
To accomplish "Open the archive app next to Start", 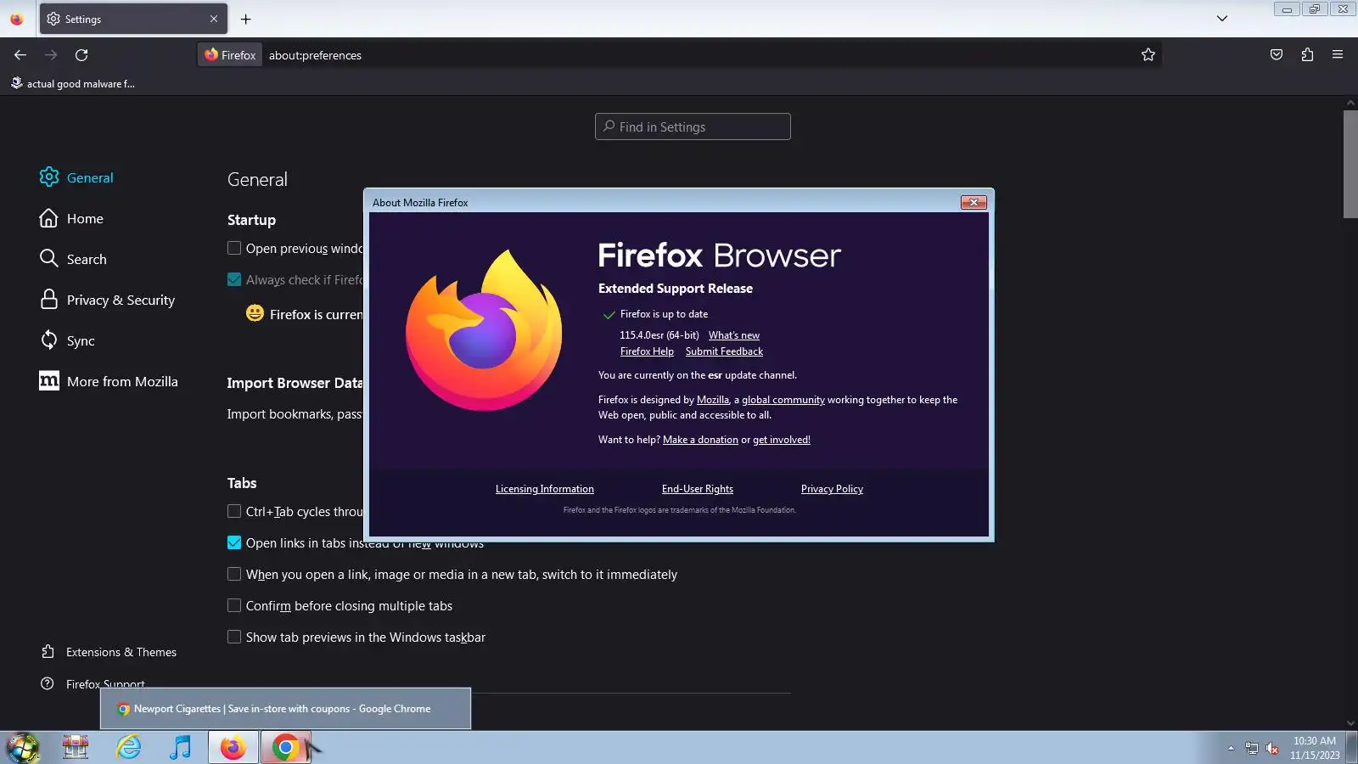I will tap(76, 748).
